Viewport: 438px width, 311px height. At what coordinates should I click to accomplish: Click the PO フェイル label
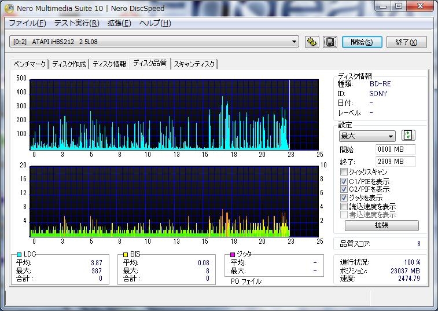[246, 281]
